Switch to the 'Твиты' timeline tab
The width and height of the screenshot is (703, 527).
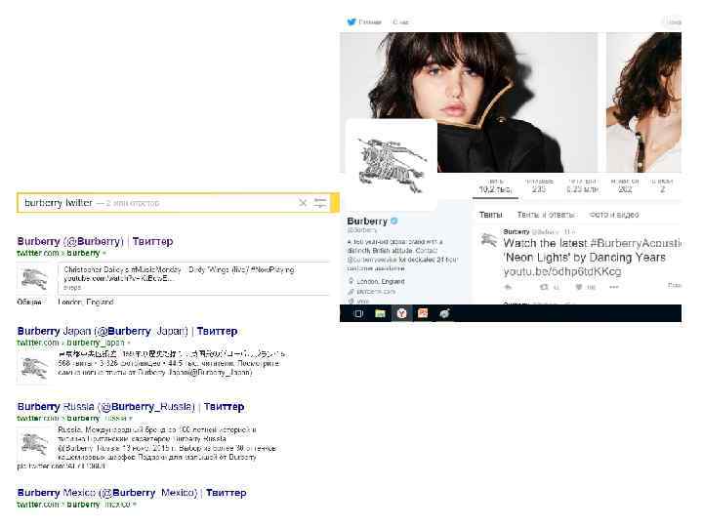coord(491,215)
